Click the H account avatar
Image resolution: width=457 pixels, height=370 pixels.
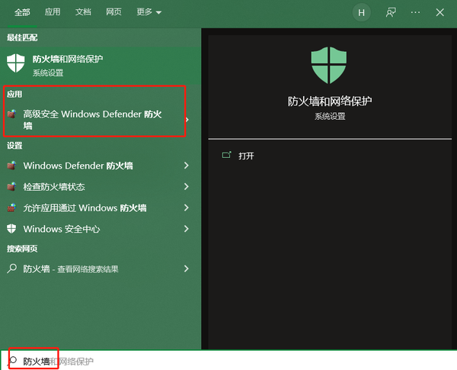point(361,12)
